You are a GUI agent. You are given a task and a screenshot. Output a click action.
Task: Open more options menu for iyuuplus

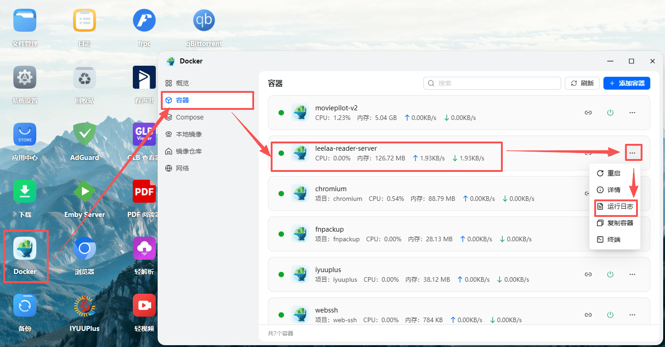[632, 274]
